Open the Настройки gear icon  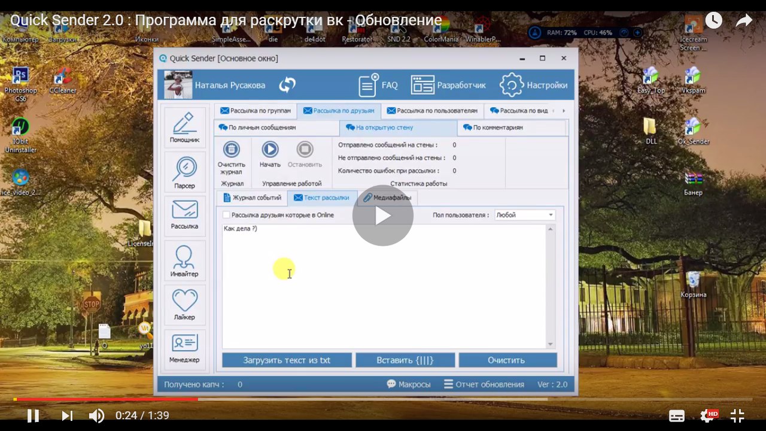coord(512,85)
